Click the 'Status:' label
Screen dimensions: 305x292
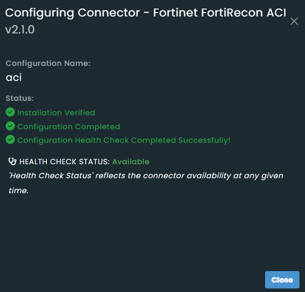[x=20, y=98]
